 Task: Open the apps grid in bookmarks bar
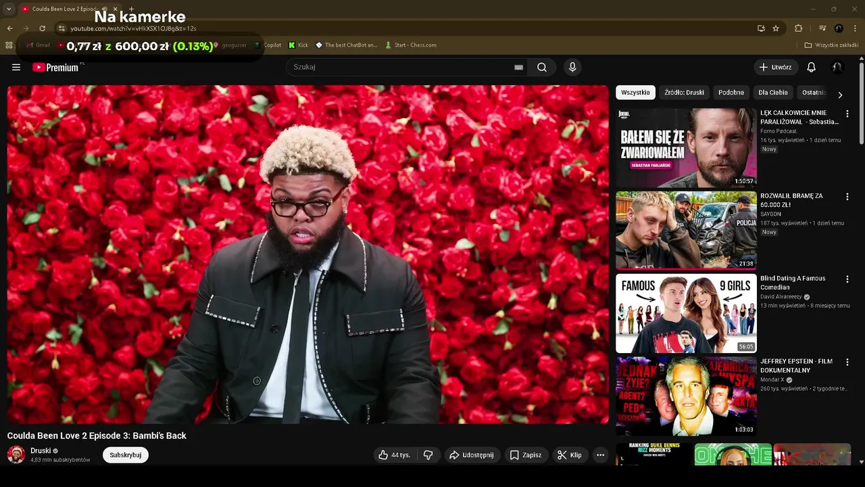(9, 45)
